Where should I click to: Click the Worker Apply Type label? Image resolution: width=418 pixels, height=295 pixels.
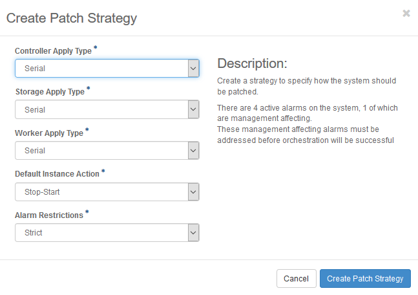point(49,133)
